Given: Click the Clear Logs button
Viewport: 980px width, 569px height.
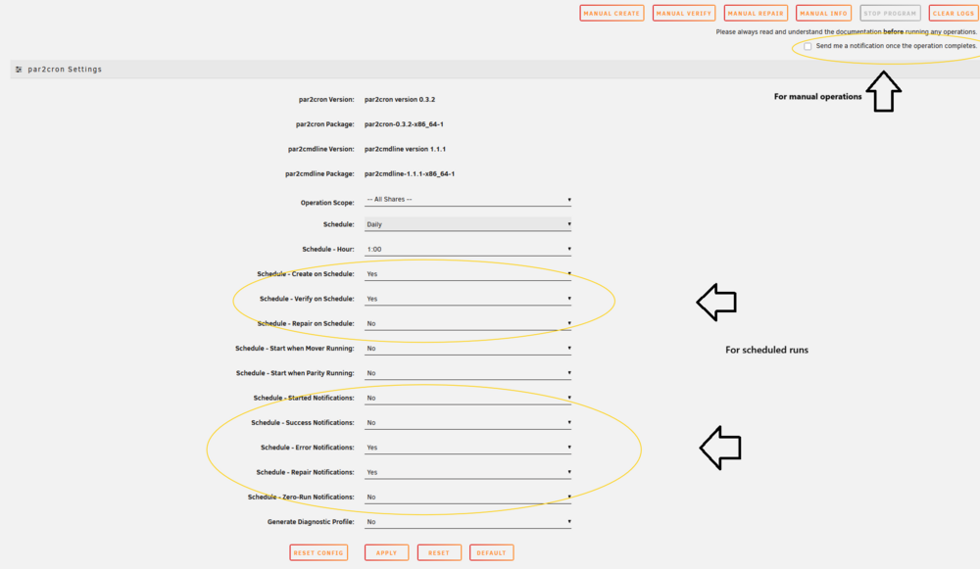Looking at the screenshot, I should click(954, 13).
